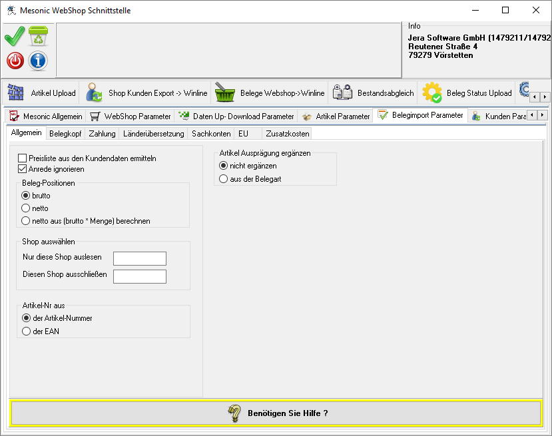Click the Nur diese Shop auslesen field
The height and width of the screenshot is (436, 552).
pyautogui.click(x=139, y=258)
